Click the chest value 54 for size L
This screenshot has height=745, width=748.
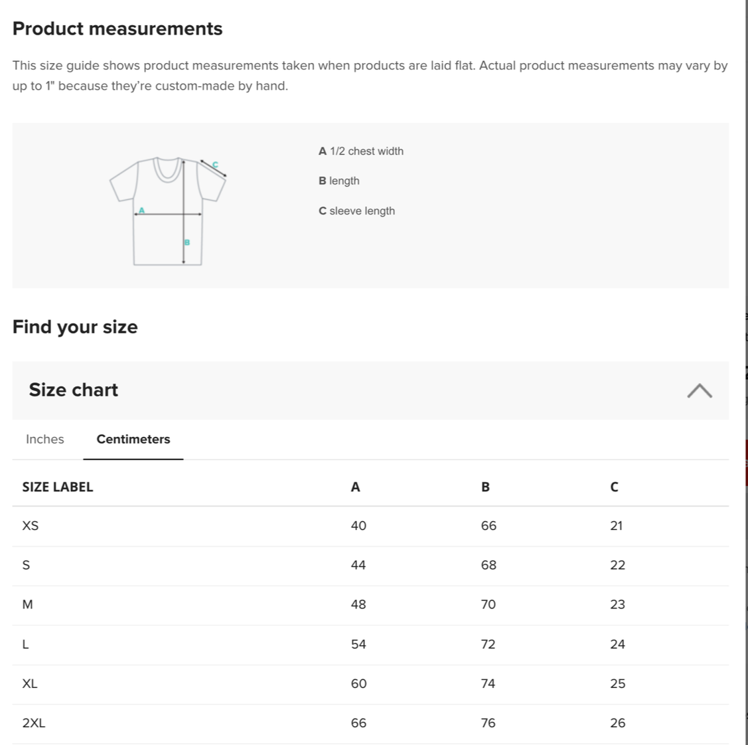[358, 644]
